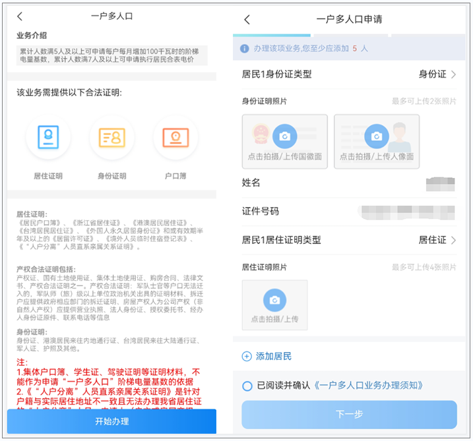This screenshot has height=441, width=473.
Task: Click the 业务介绍 description text box
Action: [x=111, y=55]
